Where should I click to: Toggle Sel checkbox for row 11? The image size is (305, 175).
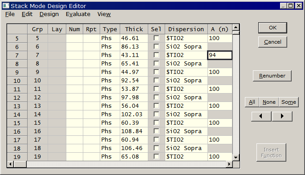(x=156, y=89)
